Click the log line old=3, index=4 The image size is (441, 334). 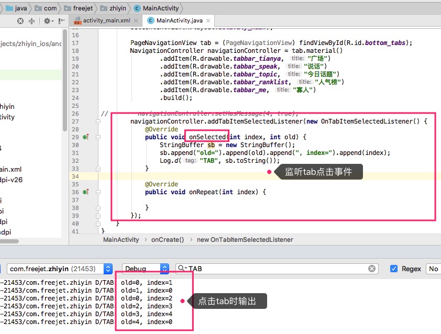pos(147,314)
